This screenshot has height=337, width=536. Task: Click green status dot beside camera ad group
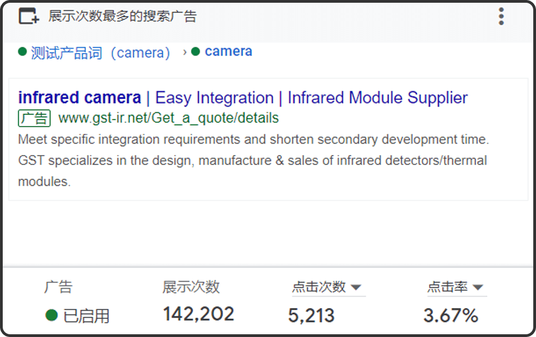(196, 52)
